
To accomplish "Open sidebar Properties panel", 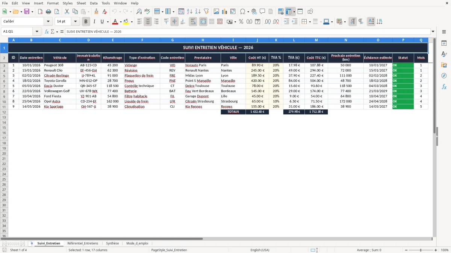I will [444, 43].
